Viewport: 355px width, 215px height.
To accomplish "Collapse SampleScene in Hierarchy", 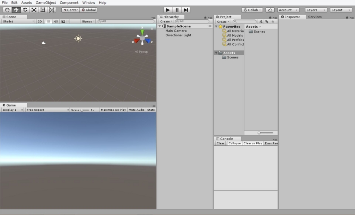I will [x=160, y=26].
